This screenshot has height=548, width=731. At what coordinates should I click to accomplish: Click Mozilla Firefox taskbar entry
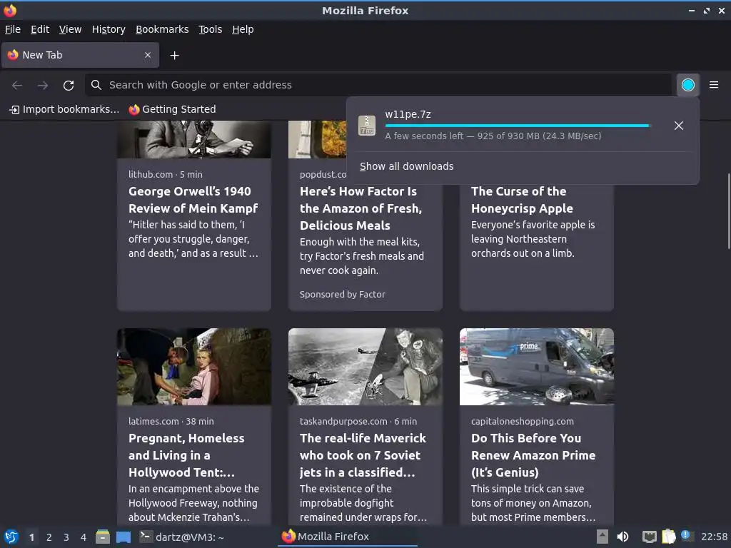pyautogui.click(x=348, y=537)
